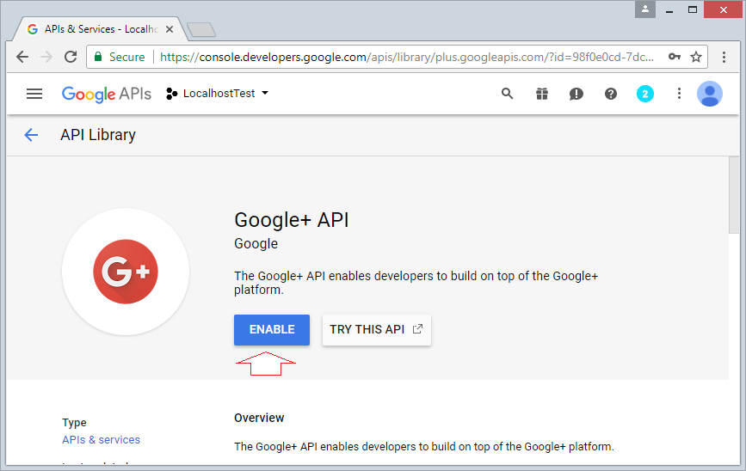Click the browser back arrow

[22, 57]
